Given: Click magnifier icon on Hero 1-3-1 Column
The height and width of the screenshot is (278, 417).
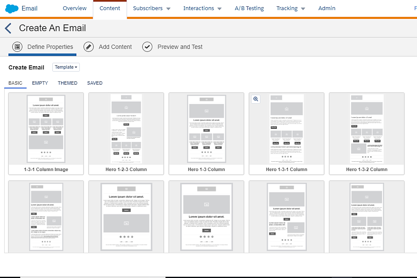Looking at the screenshot, I should pos(256,99).
